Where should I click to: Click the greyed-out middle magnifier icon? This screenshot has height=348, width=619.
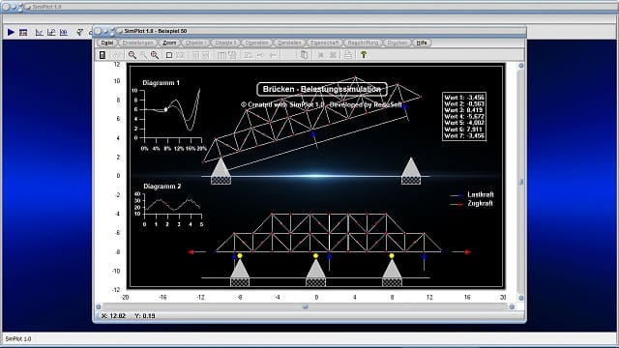[143, 55]
